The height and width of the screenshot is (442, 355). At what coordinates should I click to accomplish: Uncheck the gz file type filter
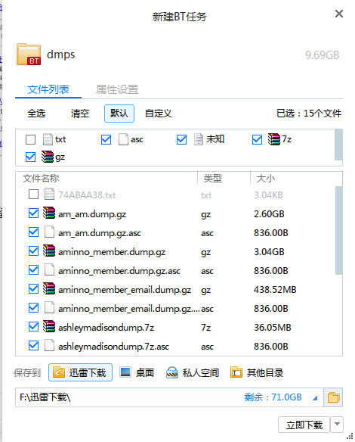pos(30,157)
